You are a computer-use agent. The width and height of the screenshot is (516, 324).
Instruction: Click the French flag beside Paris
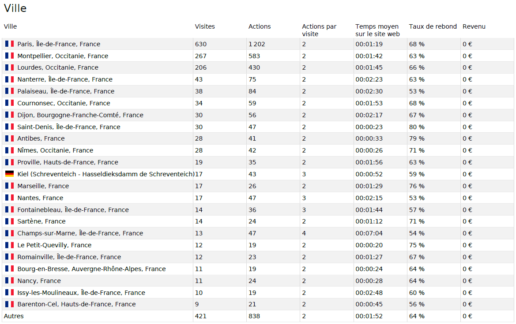pyautogui.click(x=9, y=44)
